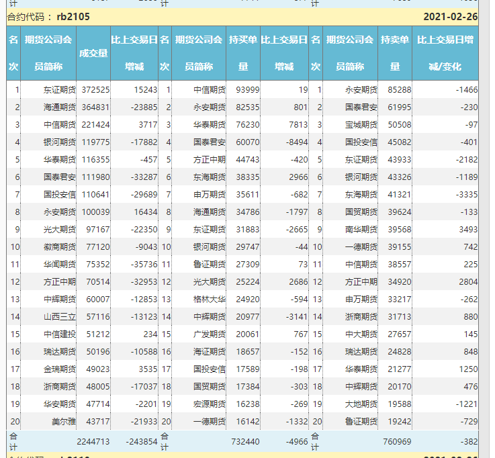Select 大地期货 row name

(x=361, y=404)
